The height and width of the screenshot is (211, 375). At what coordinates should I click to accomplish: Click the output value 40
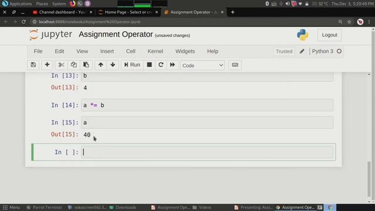click(87, 135)
